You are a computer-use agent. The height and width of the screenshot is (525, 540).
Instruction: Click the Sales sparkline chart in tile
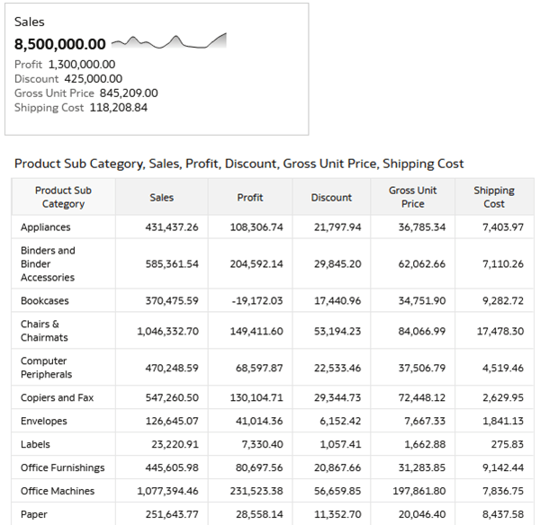(x=169, y=41)
